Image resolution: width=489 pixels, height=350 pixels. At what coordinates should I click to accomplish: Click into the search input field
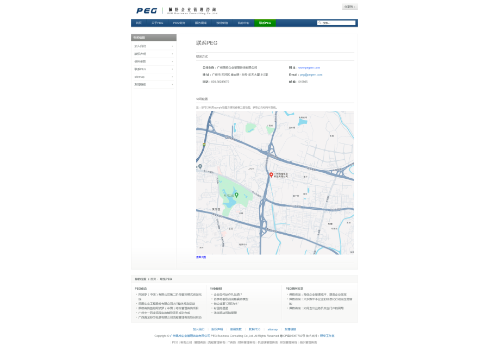pos(338,23)
